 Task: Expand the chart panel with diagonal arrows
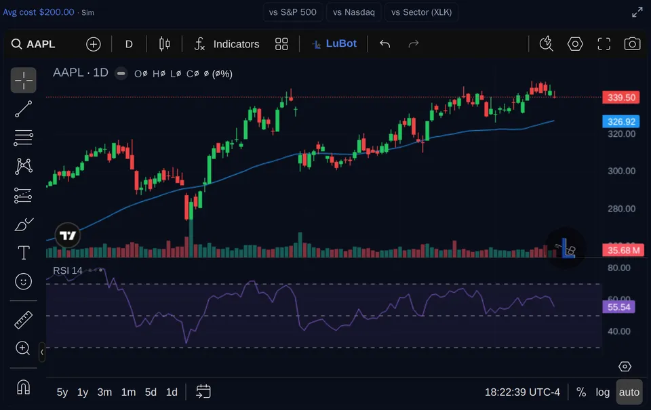[637, 12]
